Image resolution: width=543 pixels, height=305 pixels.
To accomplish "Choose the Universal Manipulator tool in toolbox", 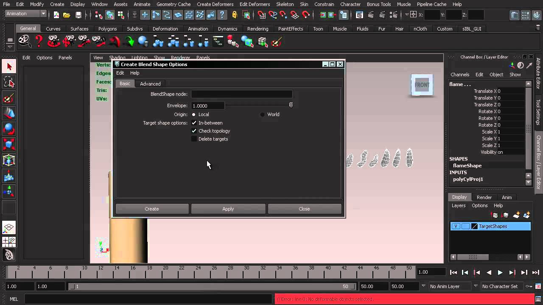I will point(9,160).
